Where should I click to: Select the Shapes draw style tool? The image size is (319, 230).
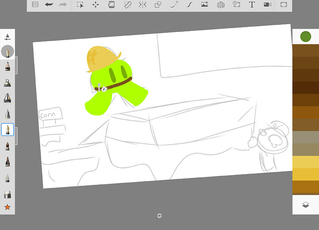pyautogui.click(x=158, y=5)
